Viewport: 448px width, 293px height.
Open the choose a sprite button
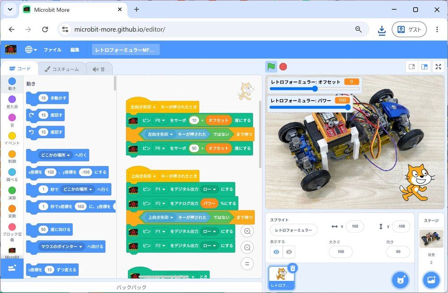(x=401, y=280)
